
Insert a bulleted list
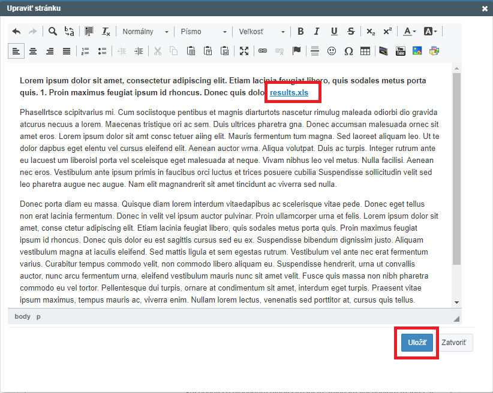coord(102,51)
